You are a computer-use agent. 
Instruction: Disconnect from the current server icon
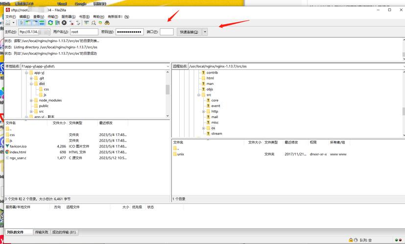click(x=71, y=22)
